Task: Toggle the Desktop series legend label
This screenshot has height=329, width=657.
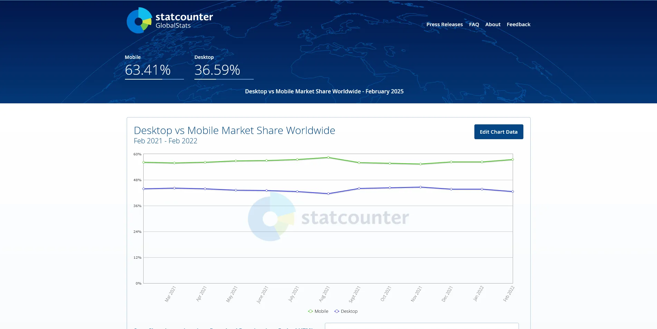Action: tap(349, 311)
